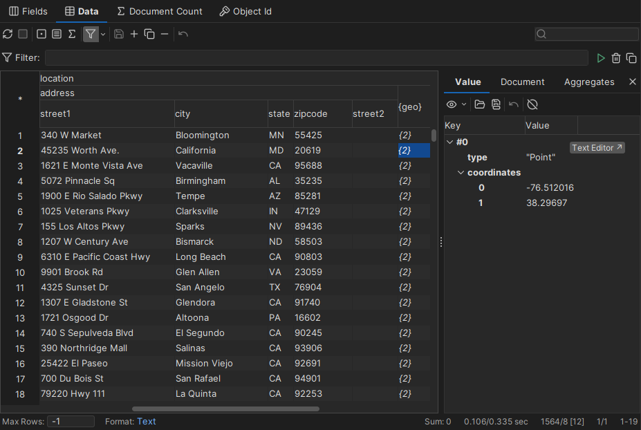641x430 pixels.
Task: Open filter history dropdown arrow
Action: [102, 34]
